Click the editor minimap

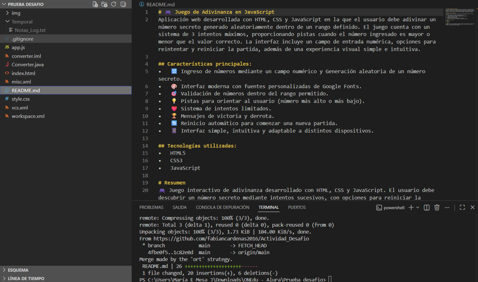coord(460,17)
